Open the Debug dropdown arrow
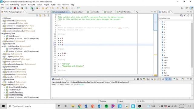Screen dimensions: 194x109 tap(29, 8)
